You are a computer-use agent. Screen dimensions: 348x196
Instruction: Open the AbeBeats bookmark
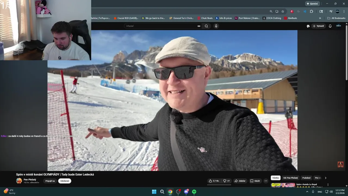tap(290, 18)
